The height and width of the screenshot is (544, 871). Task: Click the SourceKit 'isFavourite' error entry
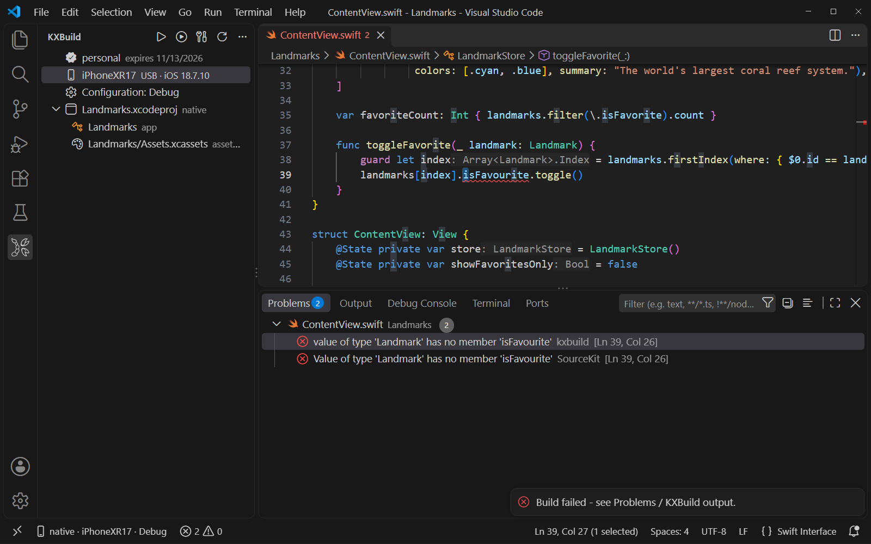[x=563, y=359]
